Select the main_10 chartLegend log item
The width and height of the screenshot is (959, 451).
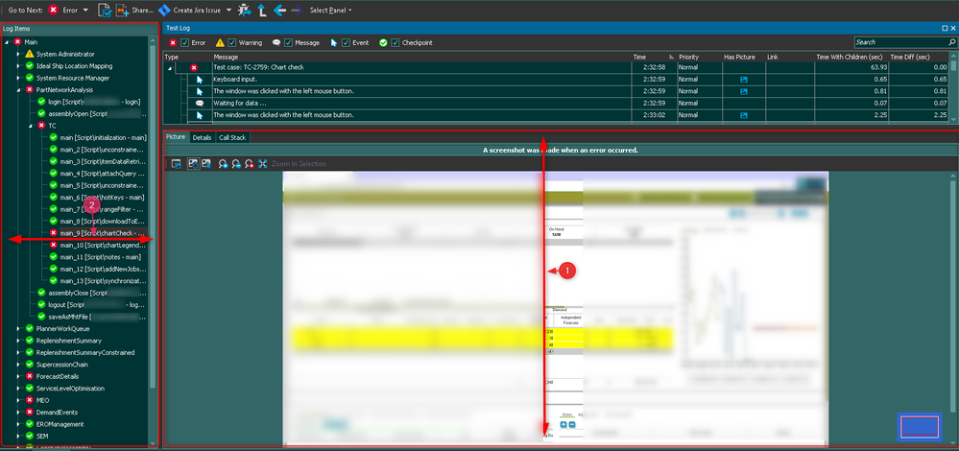click(x=100, y=245)
